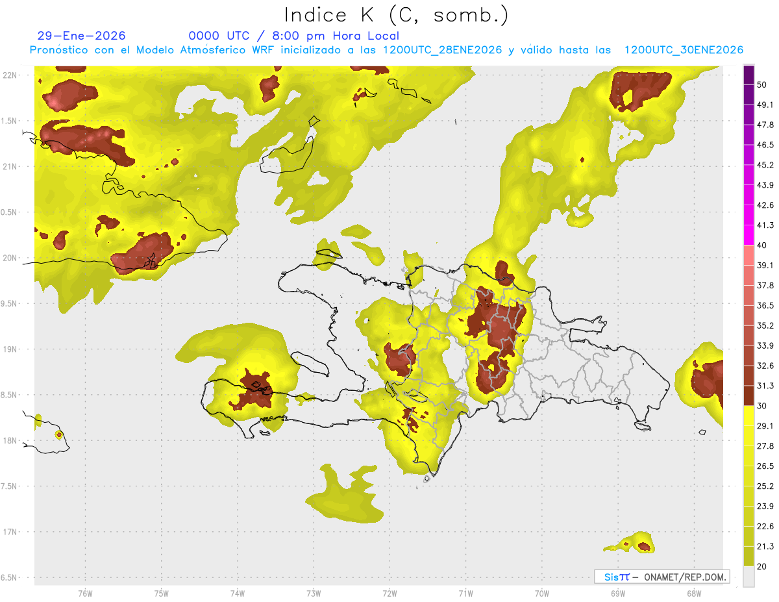This screenshot has height=602, width=779.
Task: Click the colorbar value "37.8"
Action: pyautogui.click(x=765, y=285)
